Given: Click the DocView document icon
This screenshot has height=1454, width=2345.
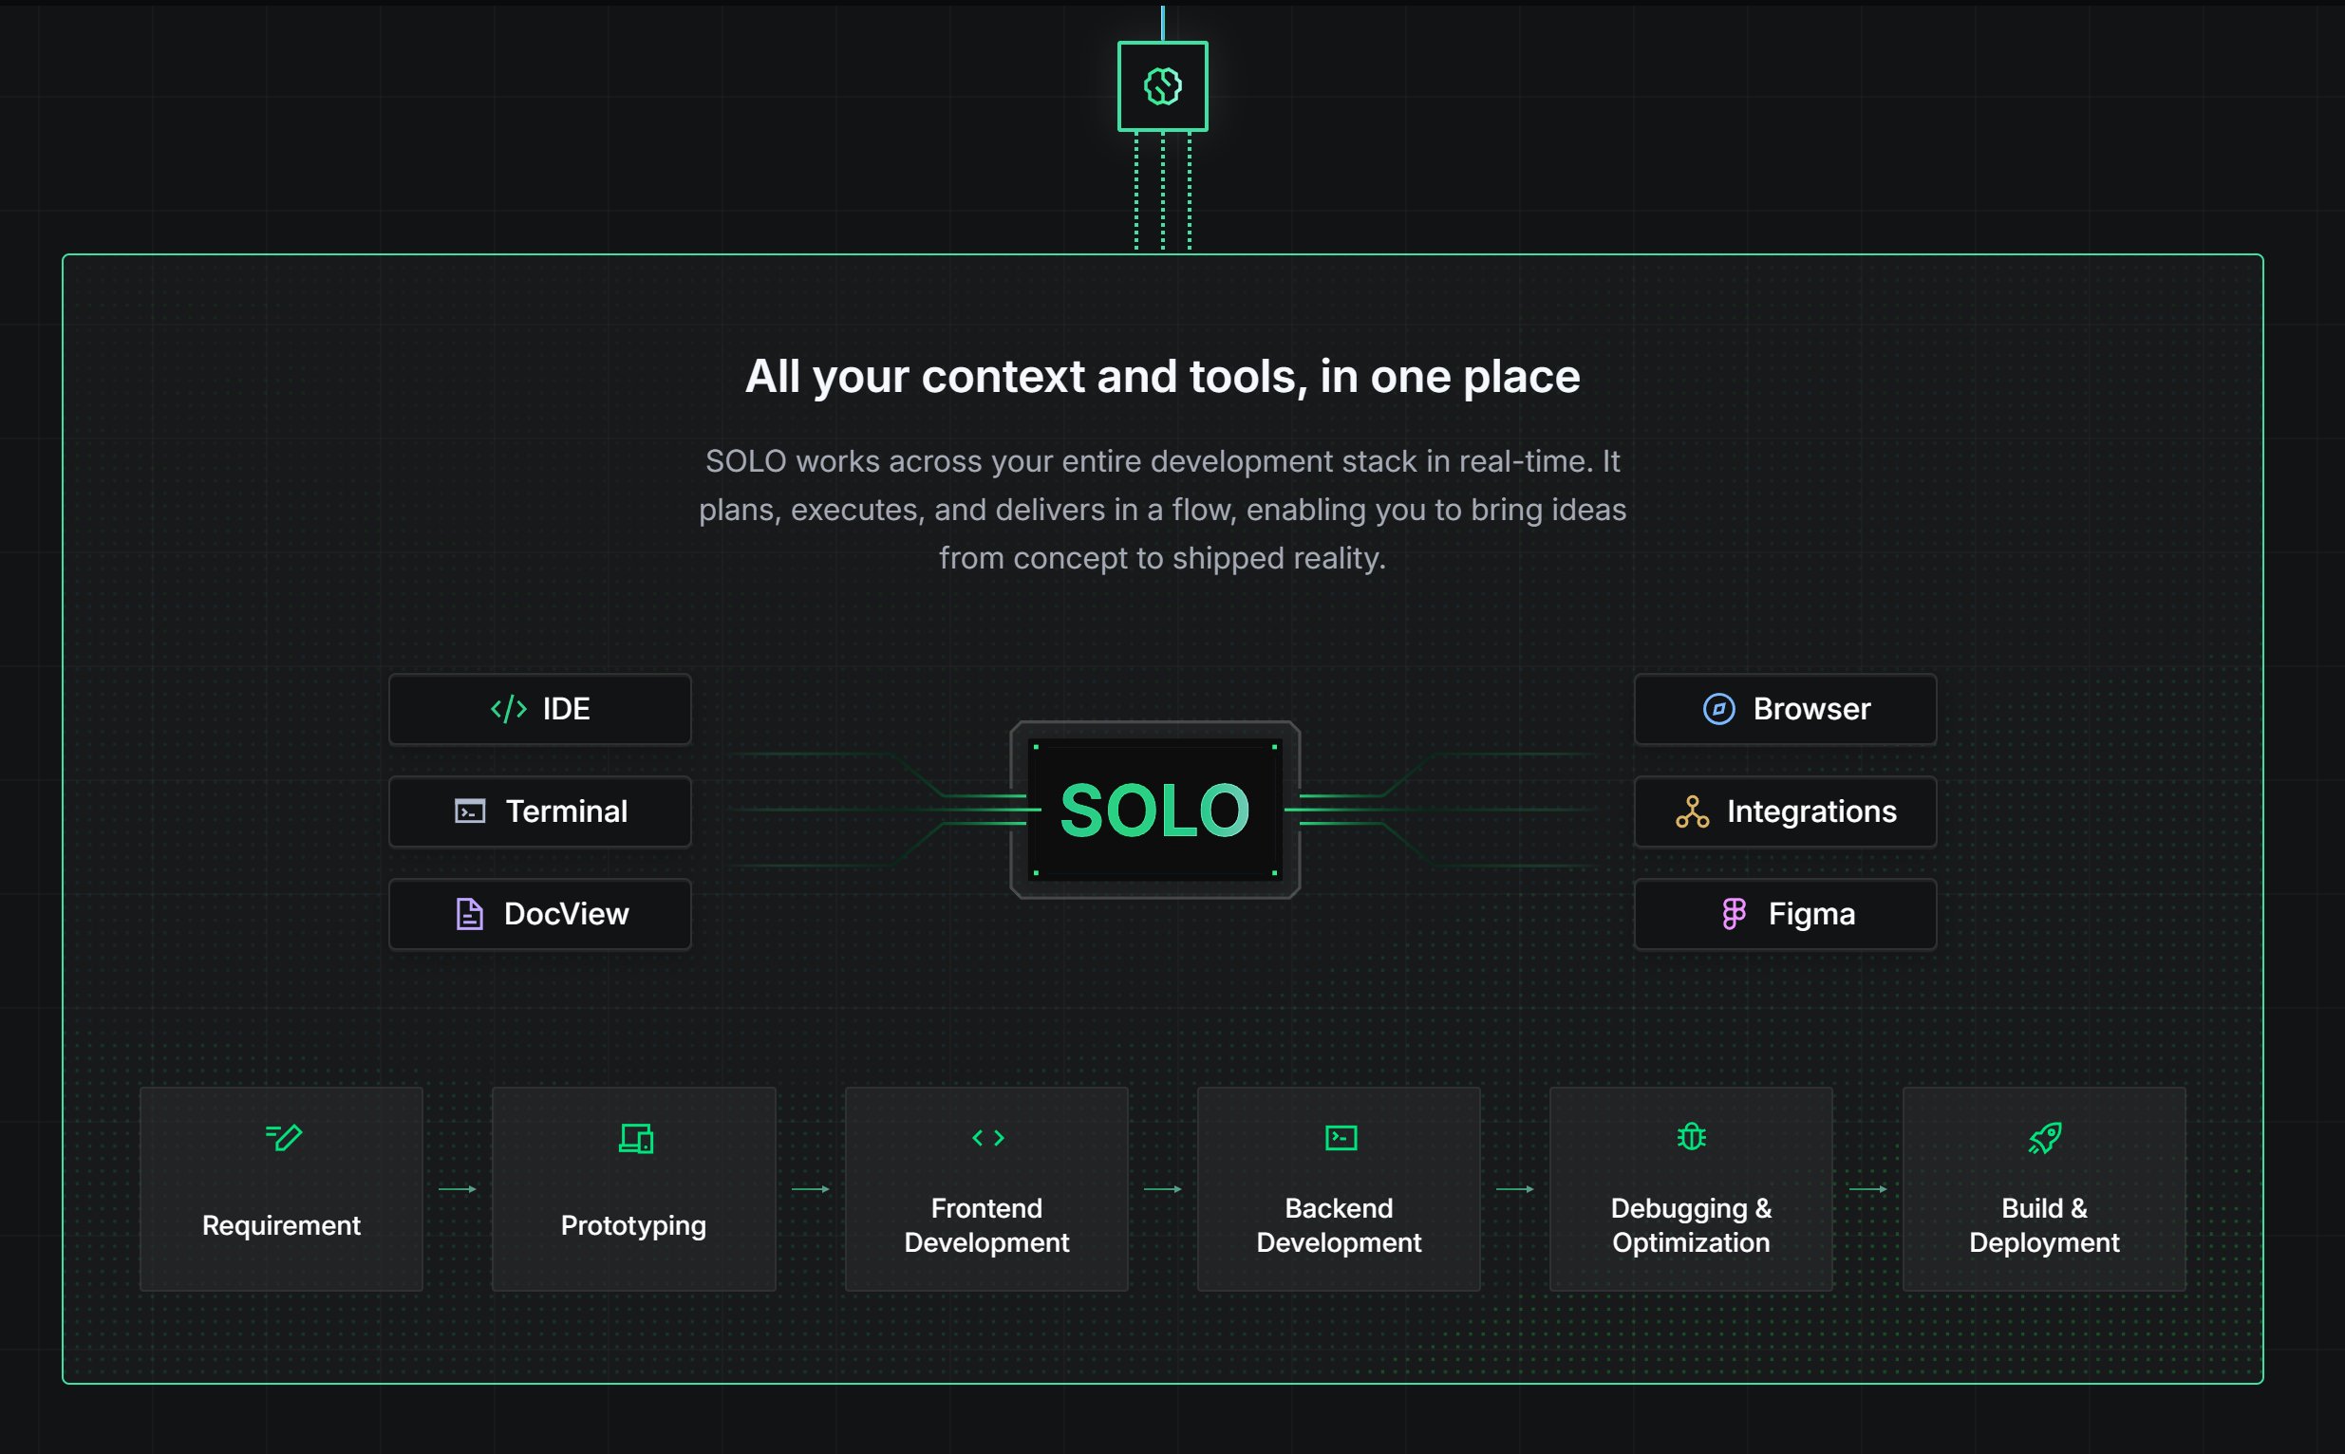Looking at the screenshot, I should tap(468, 914).
